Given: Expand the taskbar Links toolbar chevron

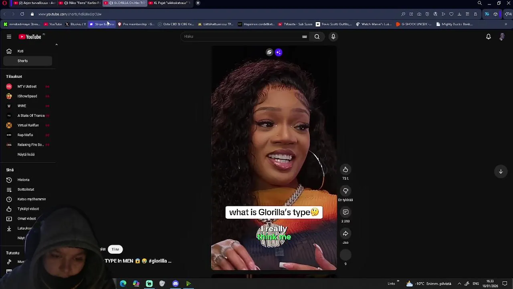Looking at the screenshot, I should pyautogui.click(x=398, y=282).
